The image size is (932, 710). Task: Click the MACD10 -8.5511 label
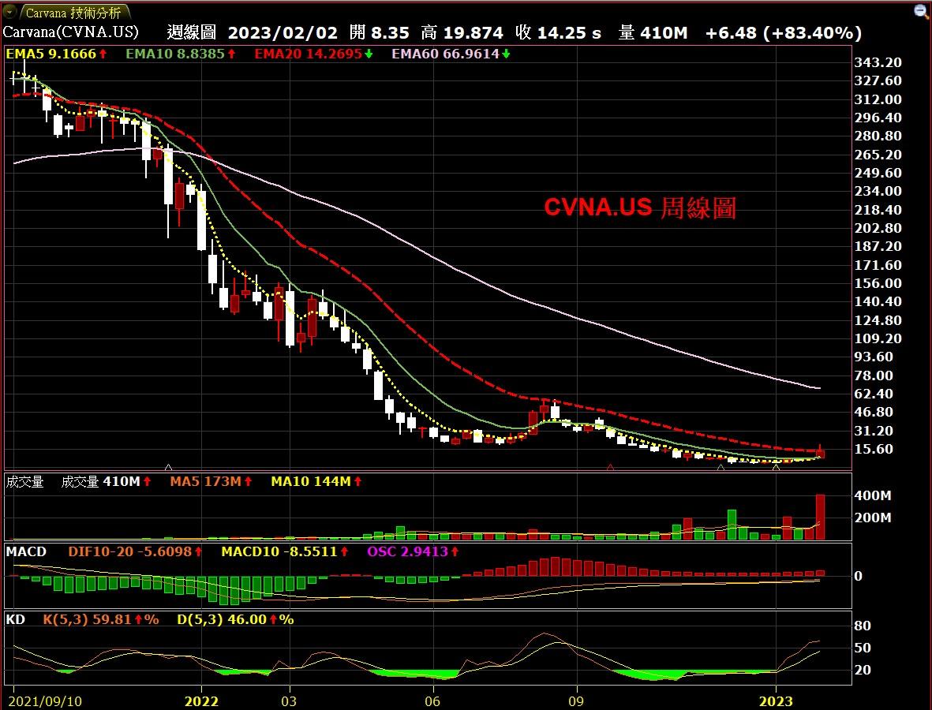pos(279,552)
